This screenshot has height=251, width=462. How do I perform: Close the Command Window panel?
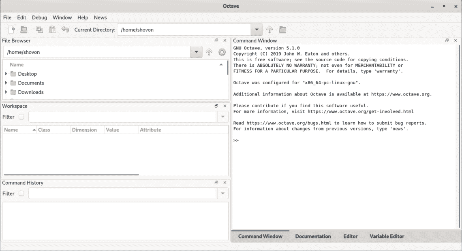coord(456,40)
